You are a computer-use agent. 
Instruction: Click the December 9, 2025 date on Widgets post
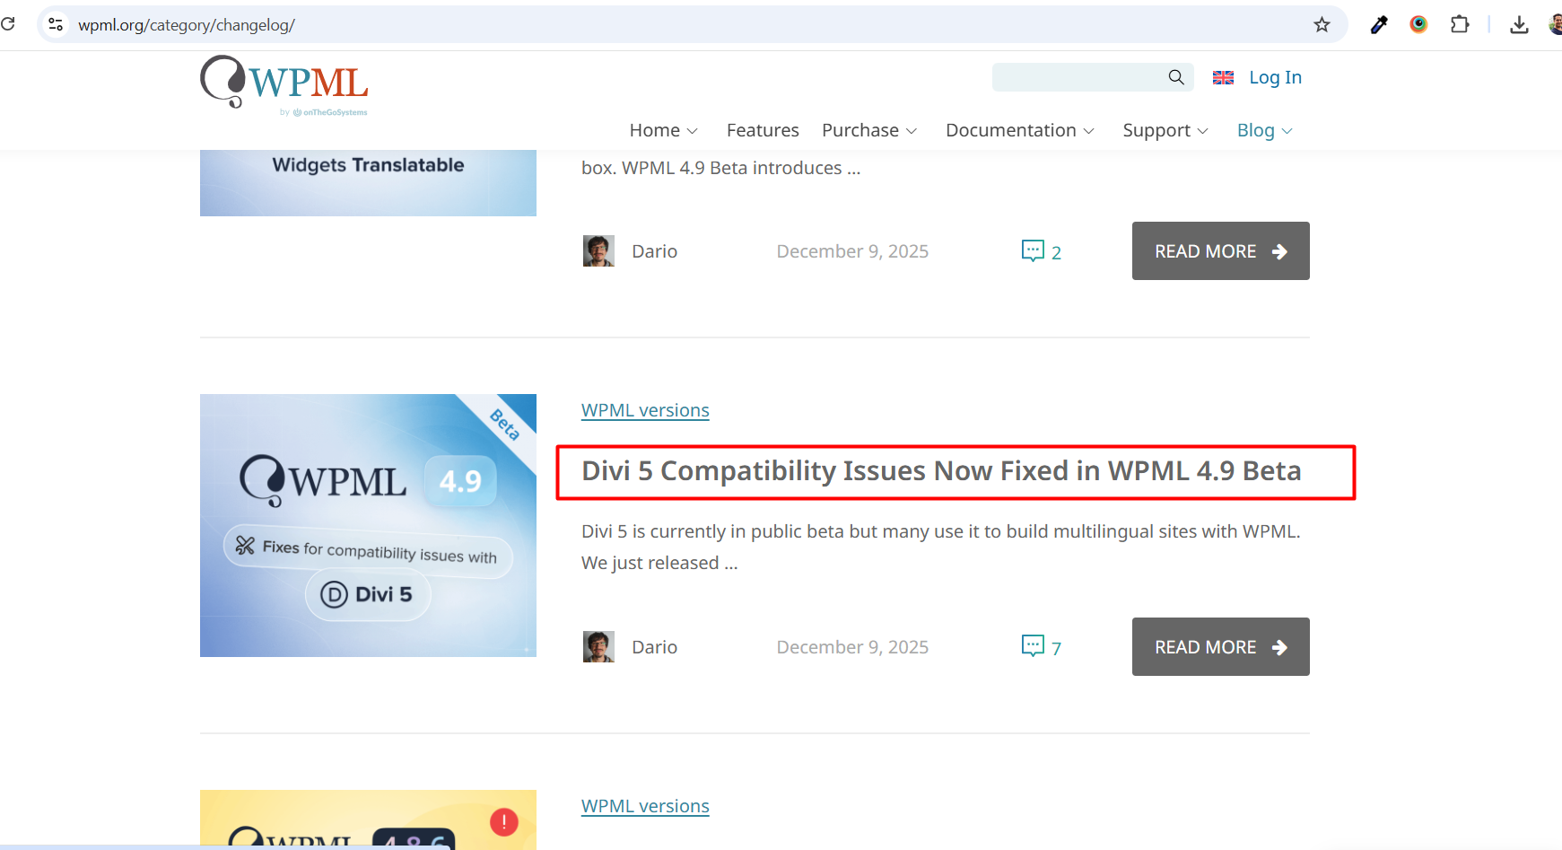pos(852,251)
